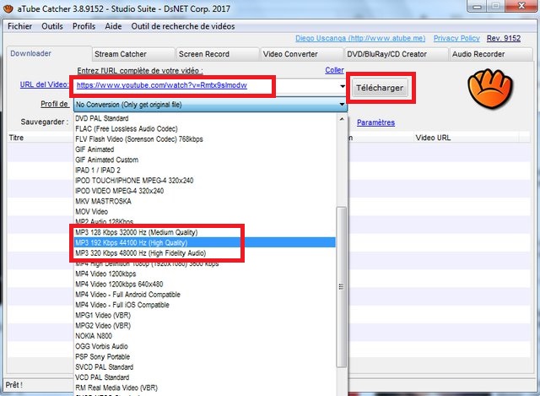
Task: Click the aTube Catcher glove logo
Action: (490, 89)
